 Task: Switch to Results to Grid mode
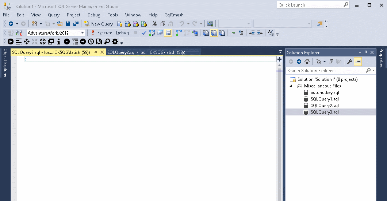click(x=214, y=33)
